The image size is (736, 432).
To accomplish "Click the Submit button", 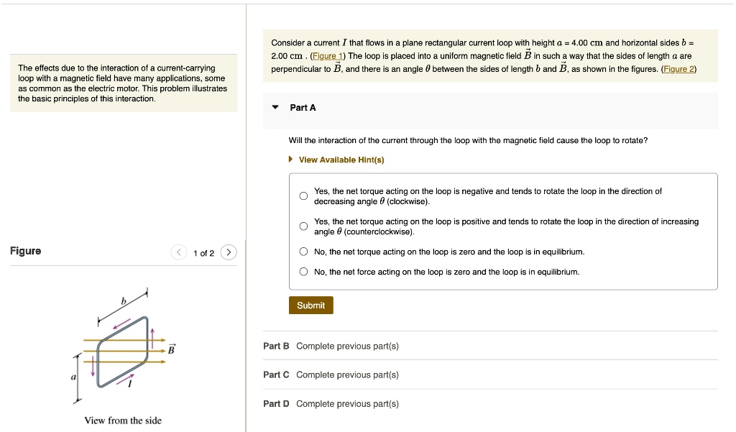I will click(x=310, y=305).
